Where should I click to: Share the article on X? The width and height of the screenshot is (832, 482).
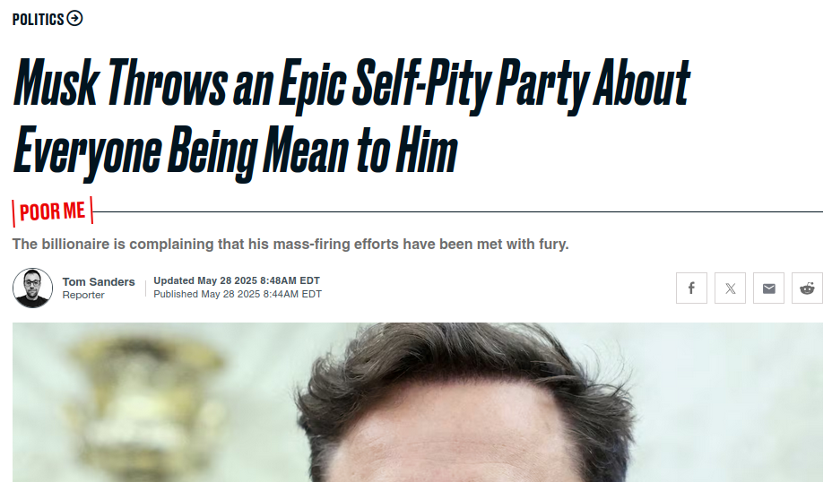tap(730, 288)
